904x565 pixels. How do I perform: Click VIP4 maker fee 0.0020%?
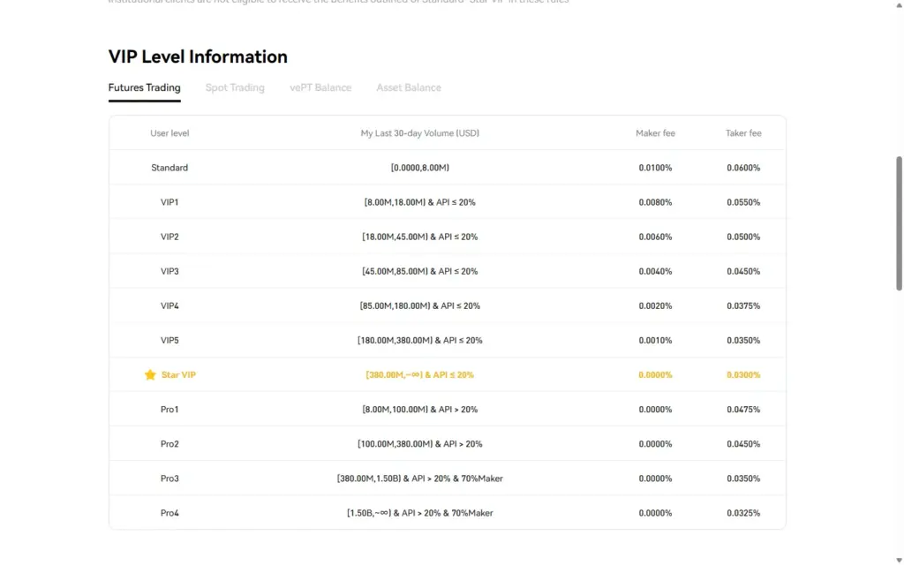[655, 306]
